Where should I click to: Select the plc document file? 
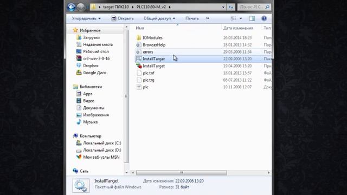(x=145, y=87)
